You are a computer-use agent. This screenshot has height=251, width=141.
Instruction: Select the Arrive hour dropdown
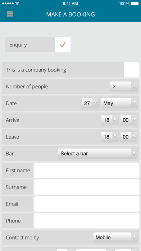click(110, 120)
